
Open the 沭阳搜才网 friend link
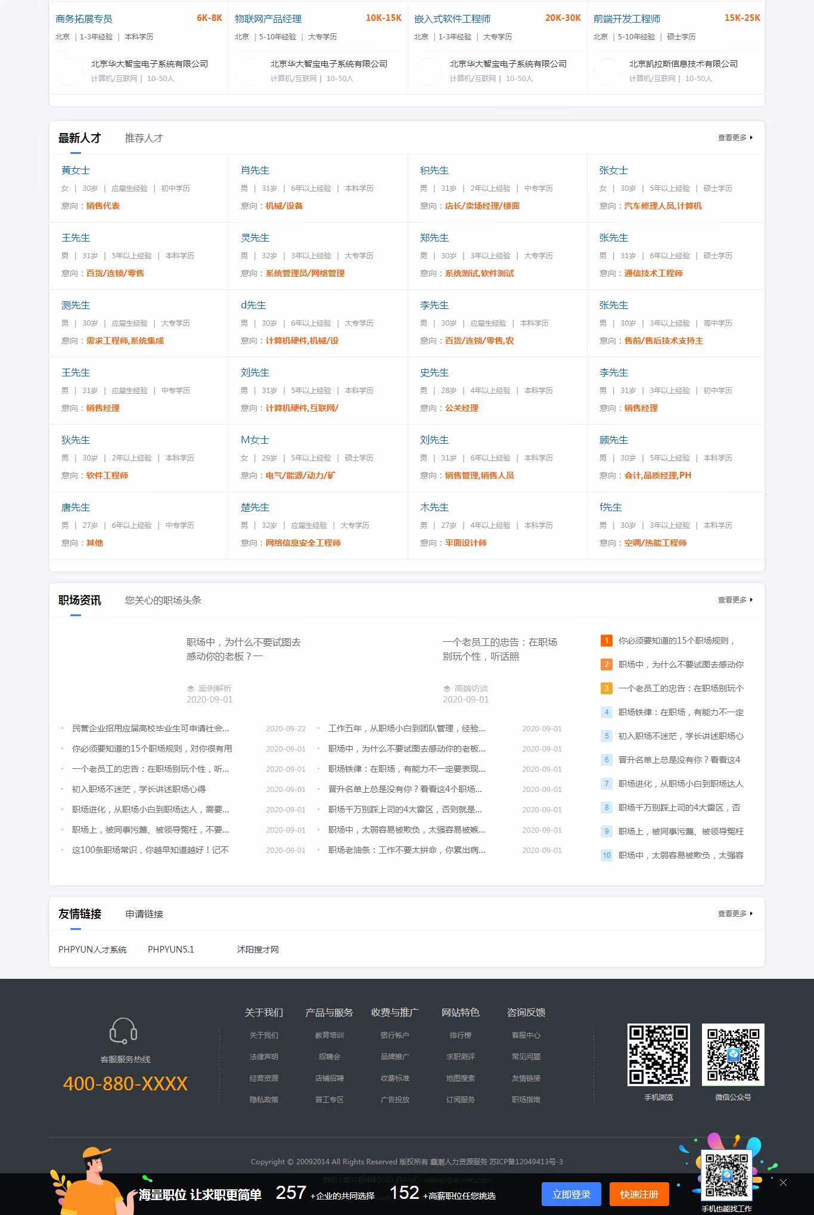pos(258,950)
